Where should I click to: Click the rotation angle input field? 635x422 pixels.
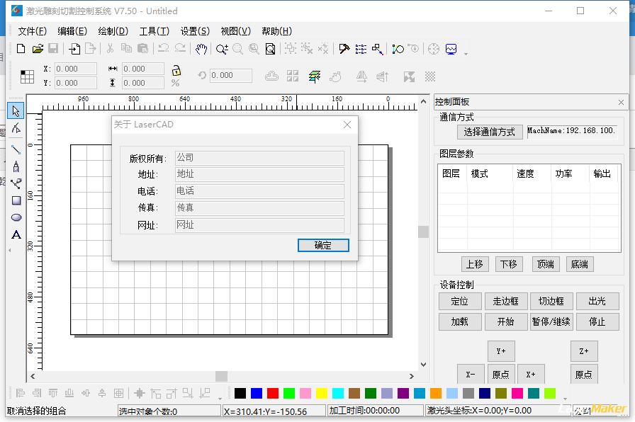point(231,75)
